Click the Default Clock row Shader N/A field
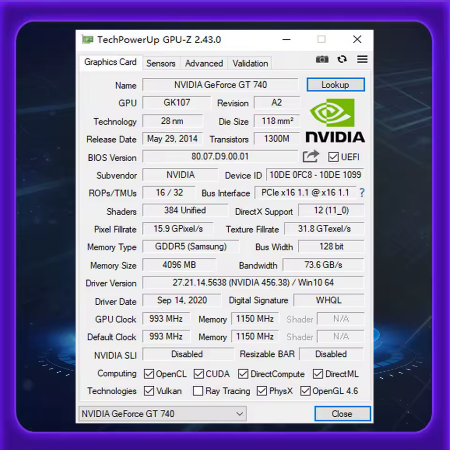Screen dimensions: 450x450 pyautogui.click(x=341, y=337)
